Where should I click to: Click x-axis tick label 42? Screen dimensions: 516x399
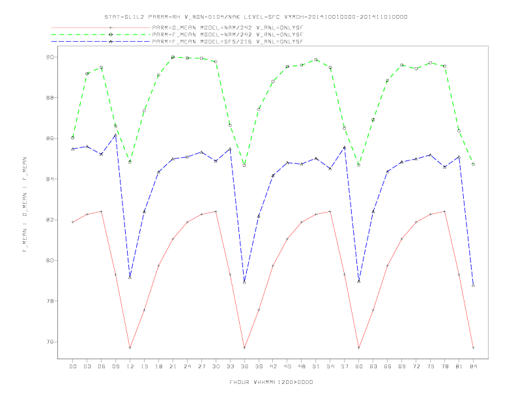point(273,366)
